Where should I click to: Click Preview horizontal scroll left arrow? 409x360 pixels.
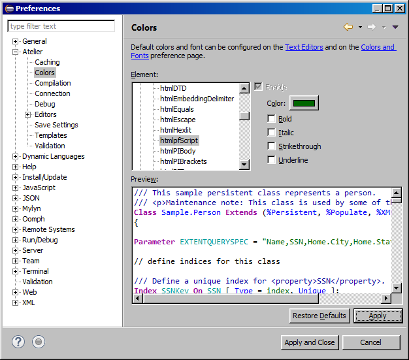138,298
